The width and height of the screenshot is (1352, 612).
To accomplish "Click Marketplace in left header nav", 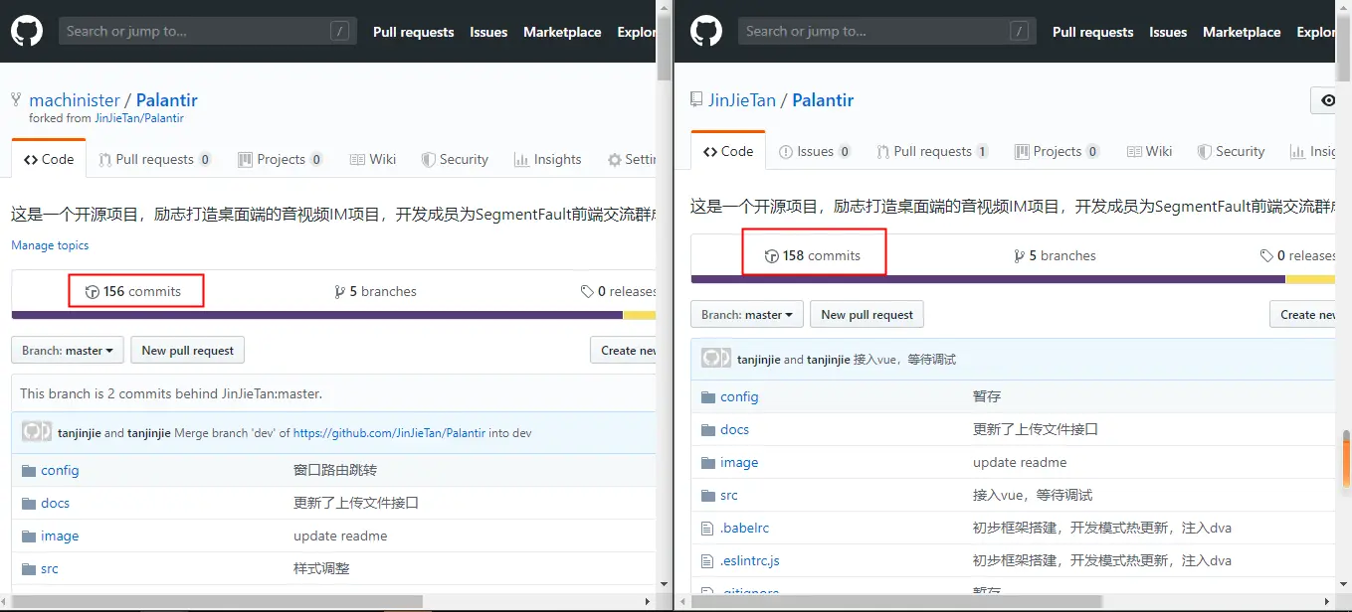I will click(562, 32).
